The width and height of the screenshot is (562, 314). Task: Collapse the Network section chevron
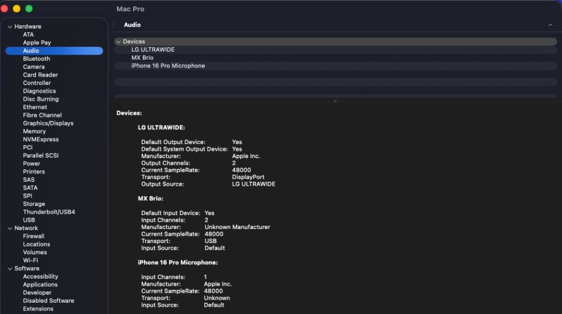pos(10,228)
